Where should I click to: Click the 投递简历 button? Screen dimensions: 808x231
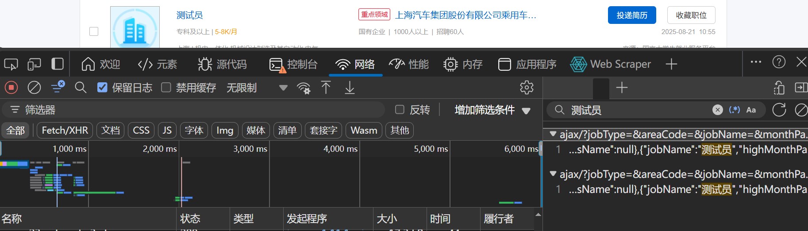631,15
